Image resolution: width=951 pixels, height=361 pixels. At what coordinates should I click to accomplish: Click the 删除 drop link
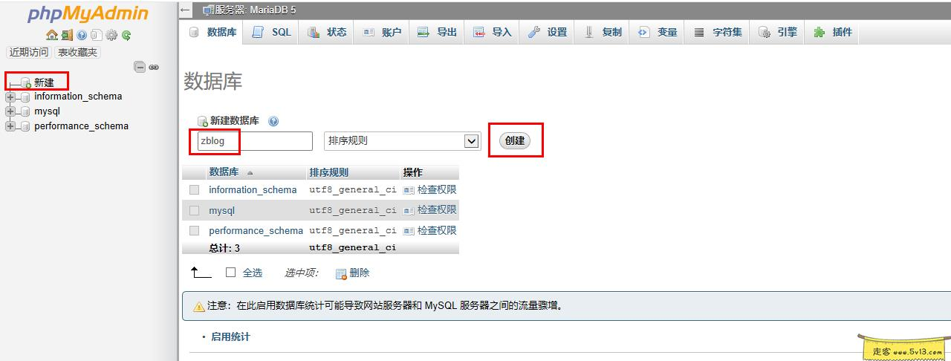coord(353,273)
